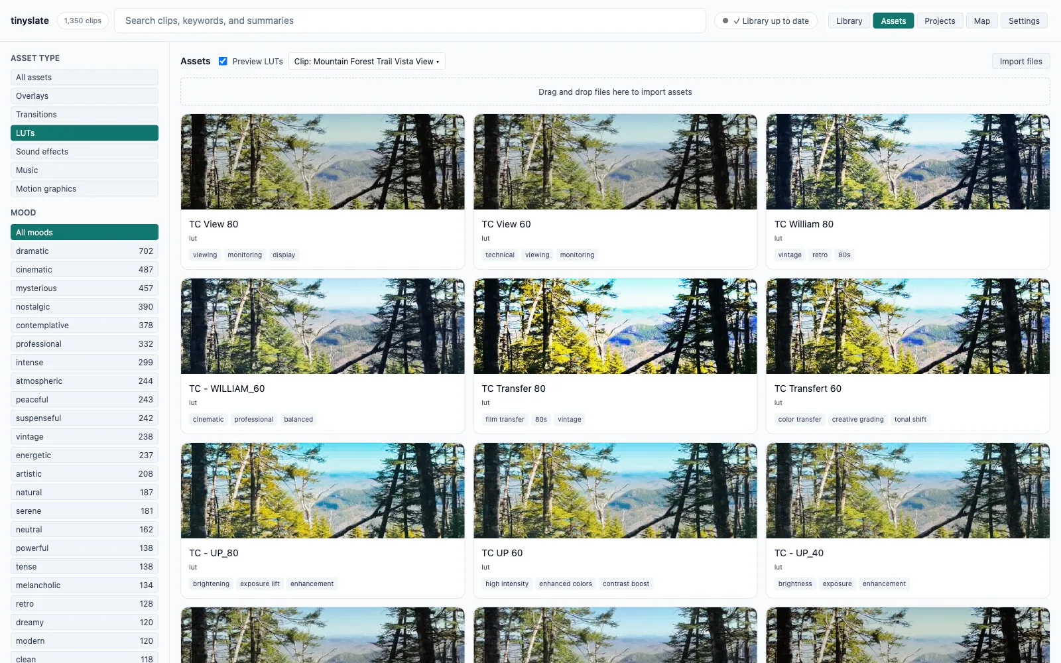Click the Import files button
The height and width of the screenshot is (663, 1061).
[1021, 61]
